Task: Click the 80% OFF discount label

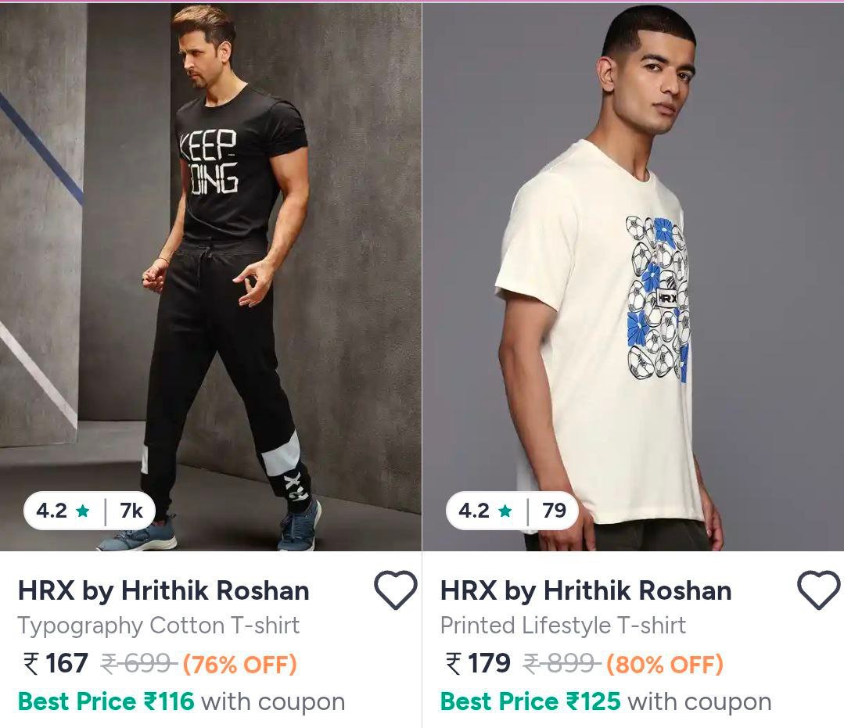Action: click(x=665, y=665)
